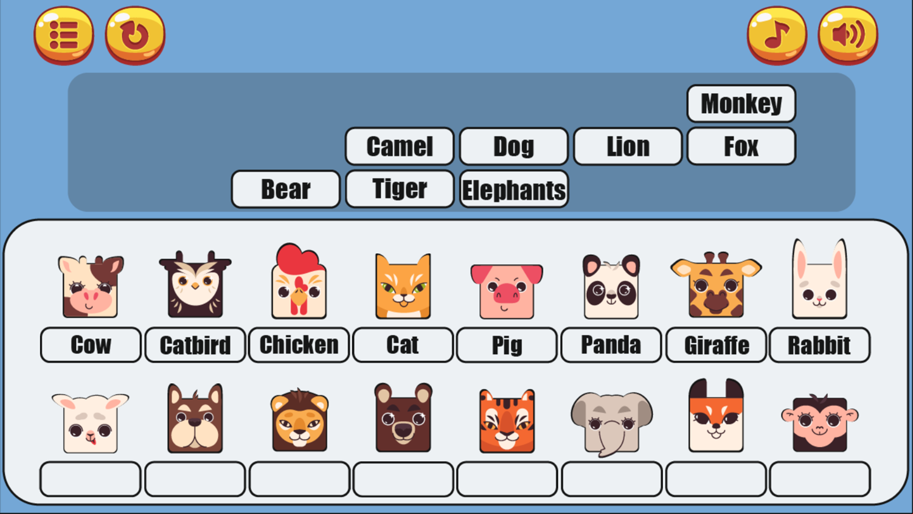This screenshot has height=514, width=913.
Task: Click the monkey face picture
Action: [x=819, y=423]
